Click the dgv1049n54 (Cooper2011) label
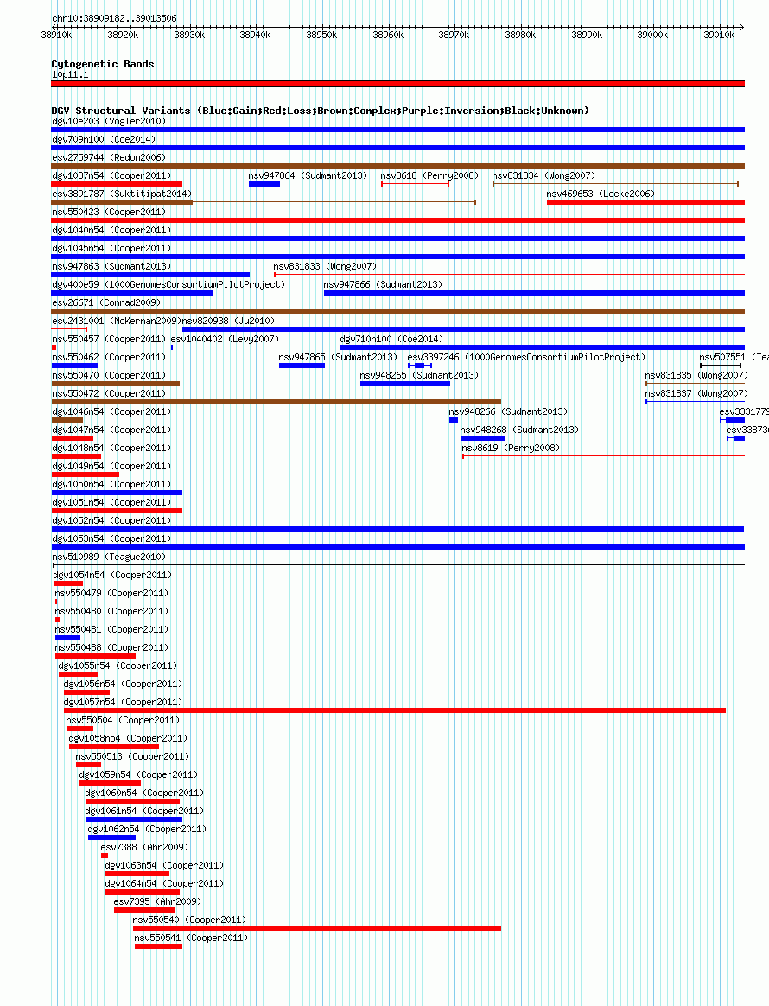Image resolution: width=769 pixels, height=1006 pixels. click(111, 467)
